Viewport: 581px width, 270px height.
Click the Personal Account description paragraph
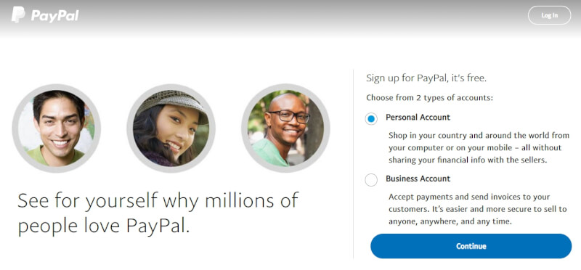coord(479,147)
